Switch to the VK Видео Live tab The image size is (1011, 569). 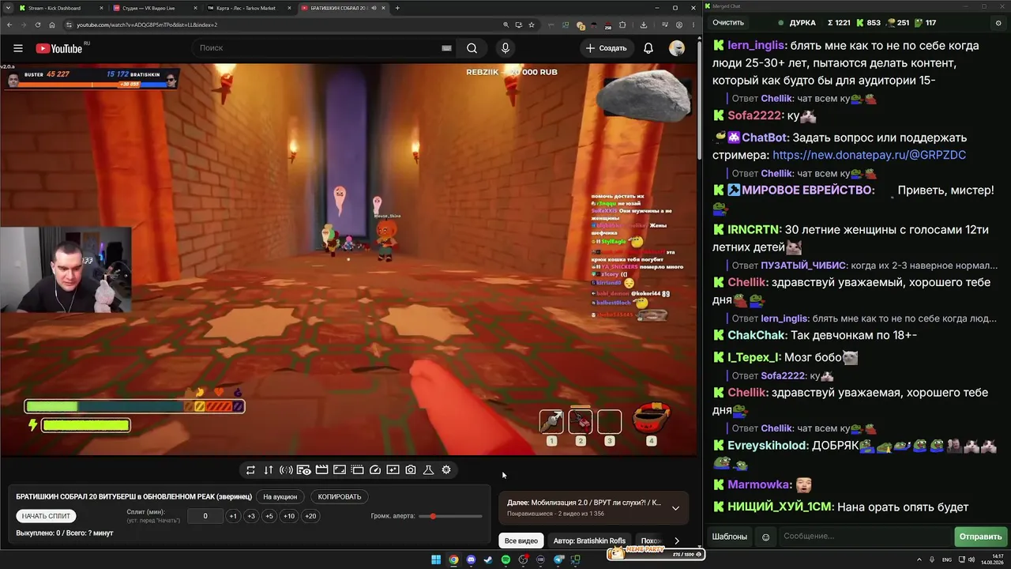pos(154,8)
